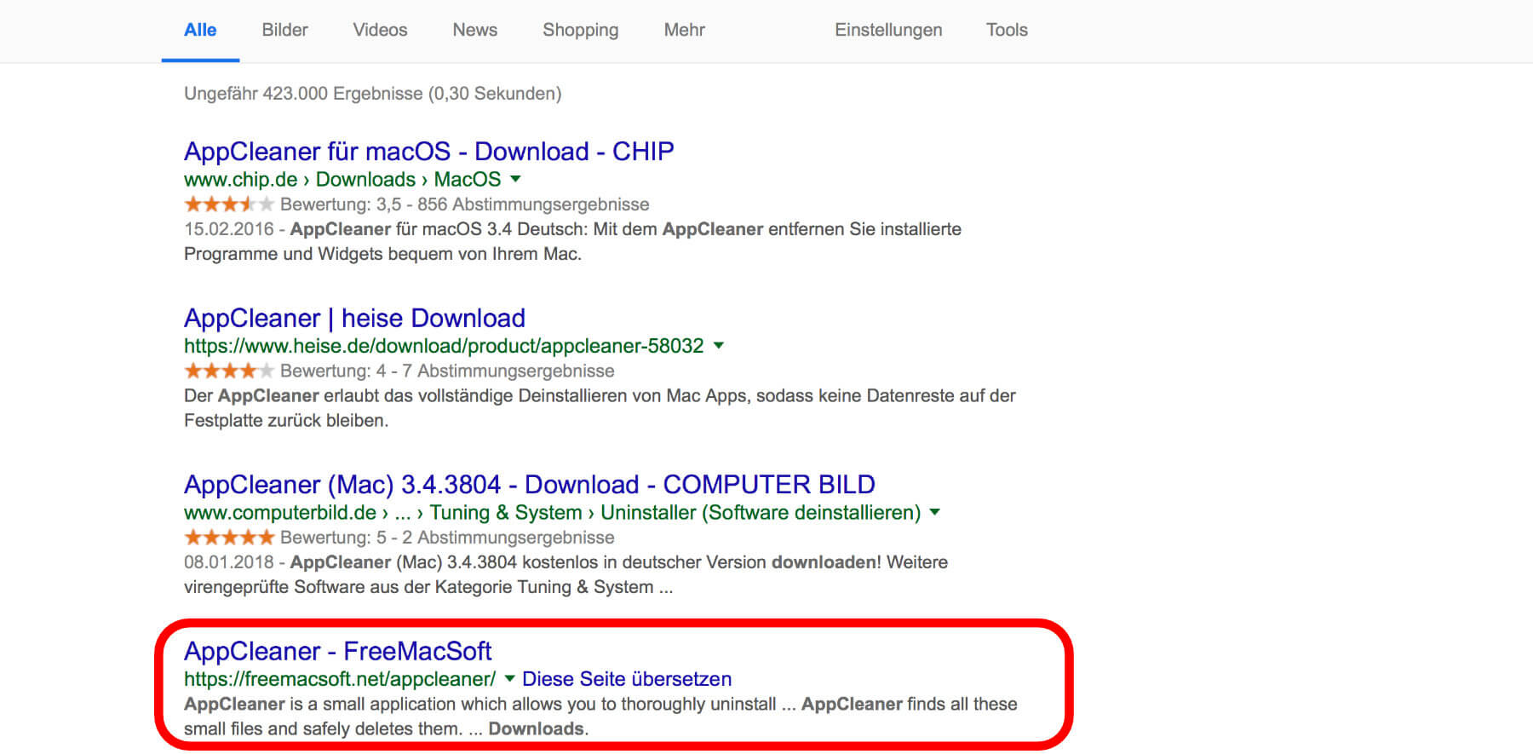1533x754 pixels.
Task: Open AppCleaner heise Download result
Action: (354, 318)
